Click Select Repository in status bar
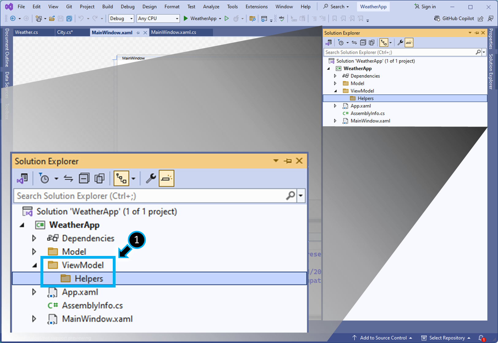 coord(446,338)
